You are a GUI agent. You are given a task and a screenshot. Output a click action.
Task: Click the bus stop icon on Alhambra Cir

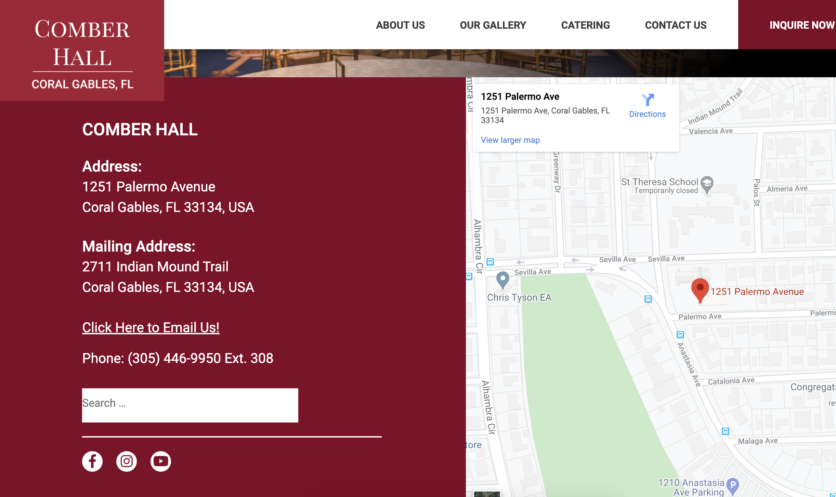click(490, 262)
